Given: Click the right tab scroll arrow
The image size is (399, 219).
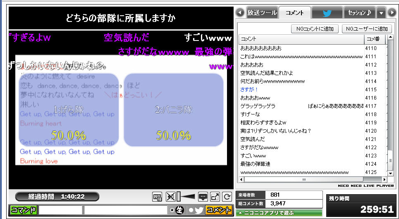Looking at the screenshot, I should click(x=392, y=13).
